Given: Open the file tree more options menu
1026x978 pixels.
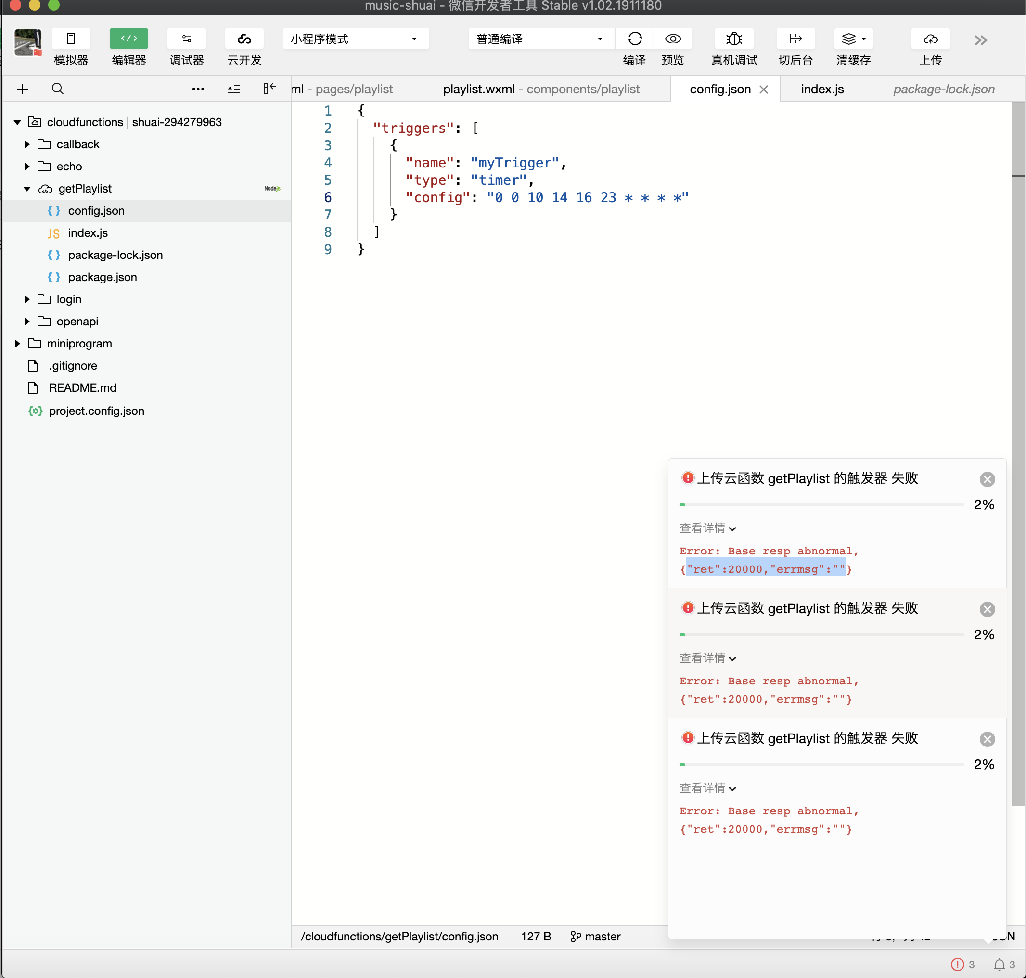Looking at the screenshot, I should (x=198, y=89).
